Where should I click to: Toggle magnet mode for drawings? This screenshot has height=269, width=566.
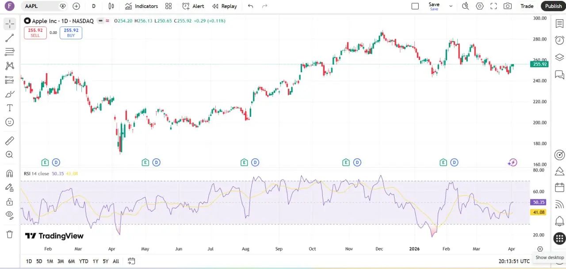tap(10, 173)
